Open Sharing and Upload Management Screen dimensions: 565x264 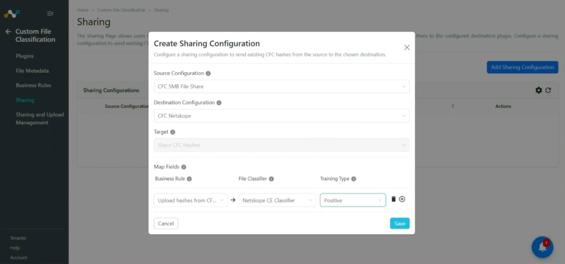click(x=40, y=119)
